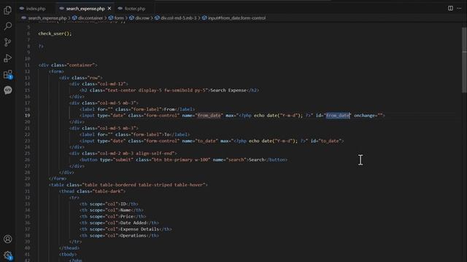Screen dimensions: 467x262
Task: Open Run and Debug view
Action: coord(8,58)
